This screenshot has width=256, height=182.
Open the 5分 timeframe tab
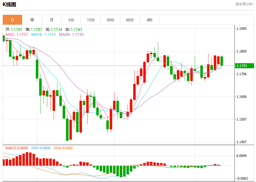point(71,20)
